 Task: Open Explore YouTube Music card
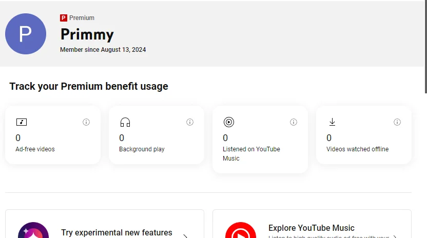point(312,224)
